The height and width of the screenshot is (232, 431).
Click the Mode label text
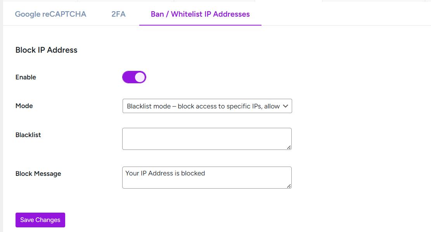24,106
